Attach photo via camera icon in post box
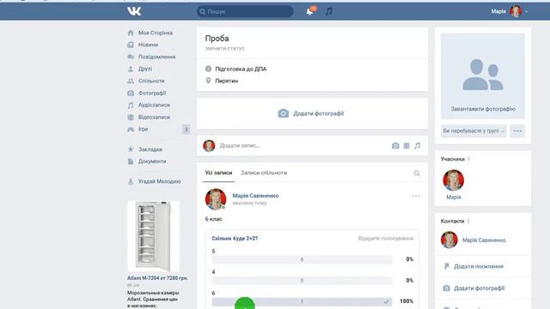The height and width of the screenshot is (309, 550). 395,146
